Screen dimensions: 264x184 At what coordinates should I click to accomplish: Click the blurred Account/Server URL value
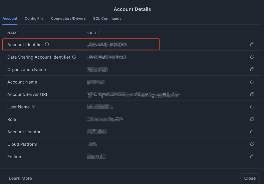point(133,94)
